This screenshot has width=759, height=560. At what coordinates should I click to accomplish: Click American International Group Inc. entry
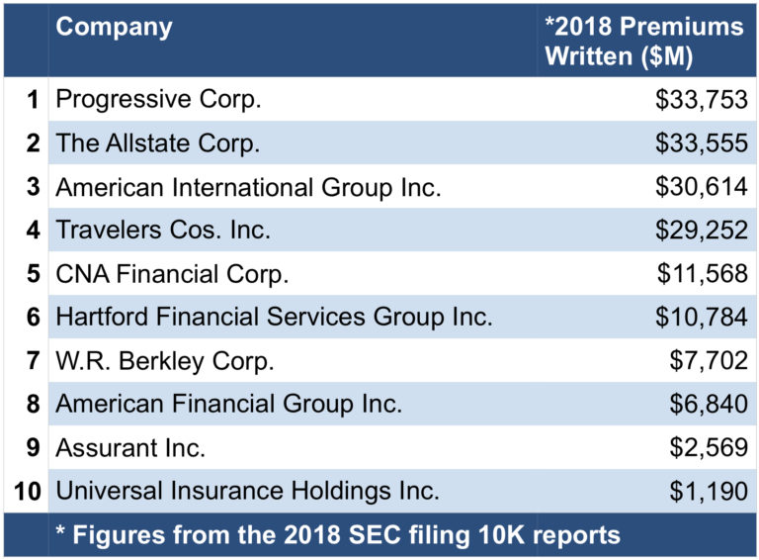coord(248,187)
